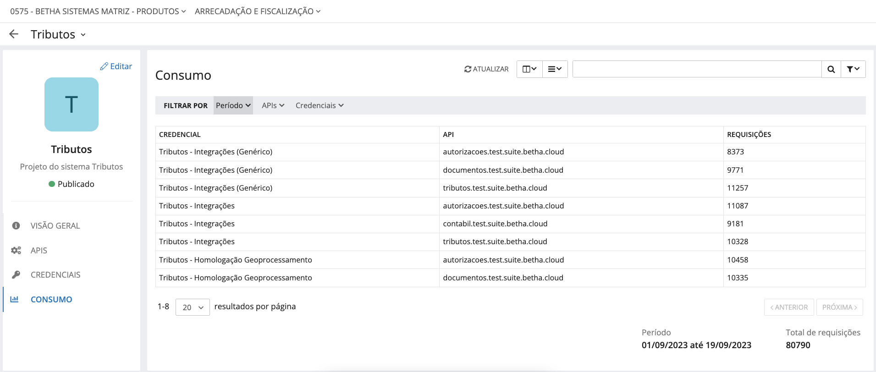This screenshot has width=876, height=372.
Task: Expand the Período filter dropdown
Action: [233, 105]
